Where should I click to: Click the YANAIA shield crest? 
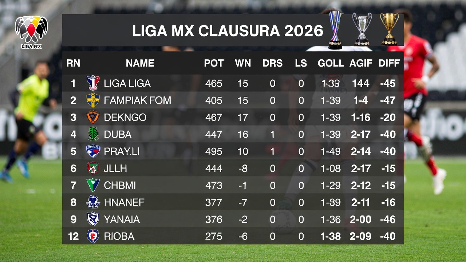click(x=93, y=219)
